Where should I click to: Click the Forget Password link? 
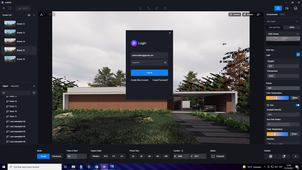click(x=160, y=80)
